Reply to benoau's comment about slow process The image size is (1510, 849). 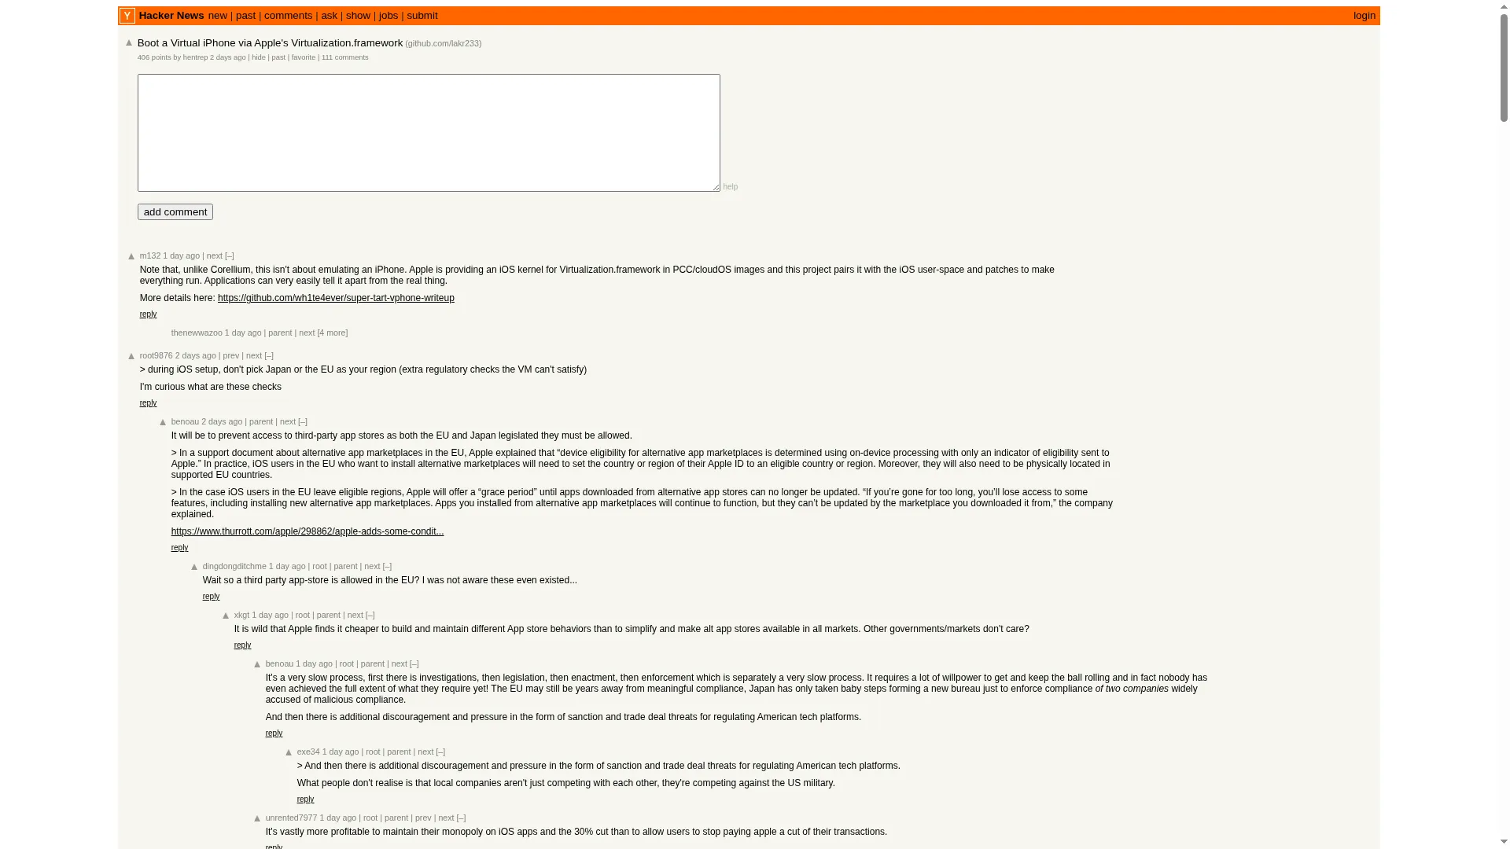coord(274,733)
